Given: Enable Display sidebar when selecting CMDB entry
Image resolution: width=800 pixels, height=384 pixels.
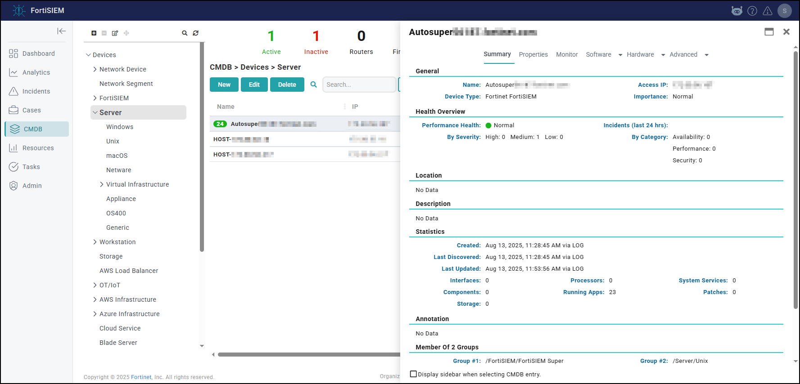Looking at the screenshot, I should click(413, 374).
